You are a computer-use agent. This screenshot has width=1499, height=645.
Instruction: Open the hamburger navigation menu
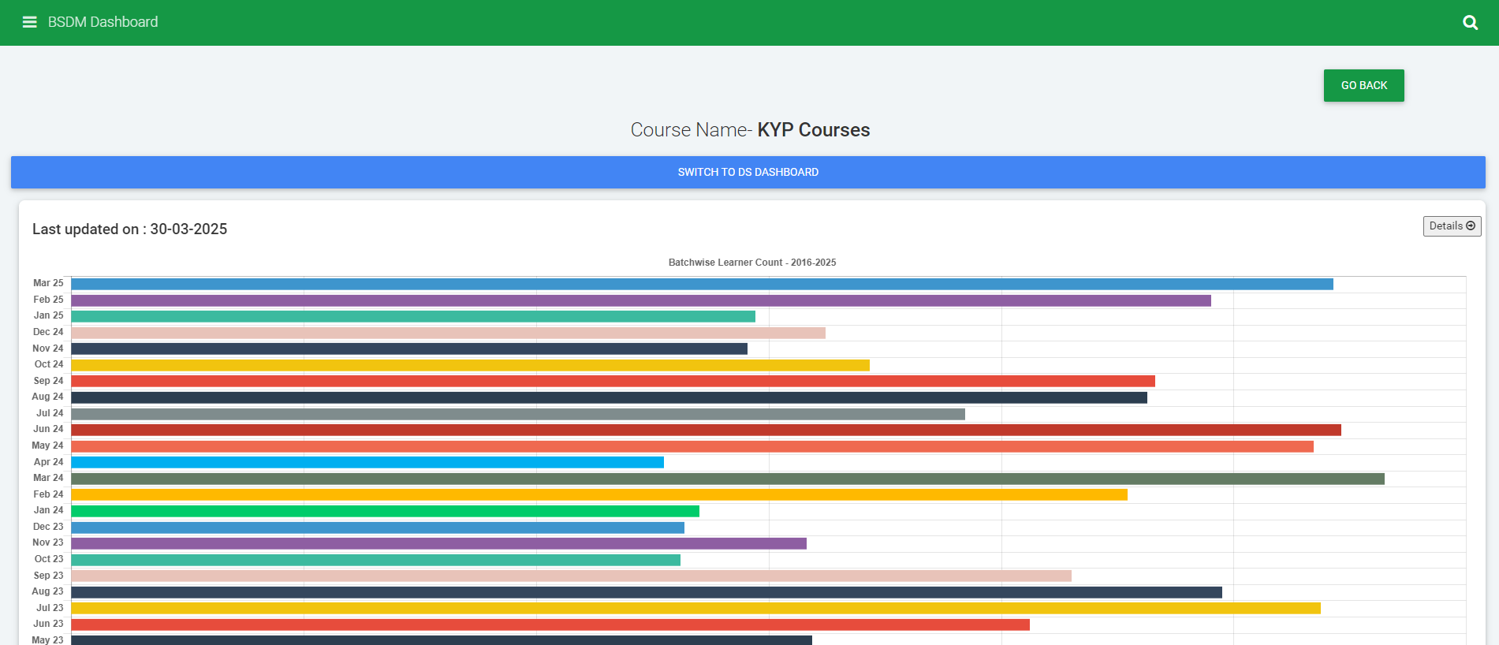pyautogui.click(x=30, y=22)
